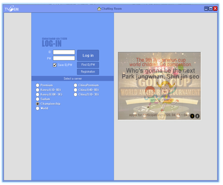Open Find ID/PW
Image resolution: width=223 pixels, height=185 pixels.
click(88, 65)
